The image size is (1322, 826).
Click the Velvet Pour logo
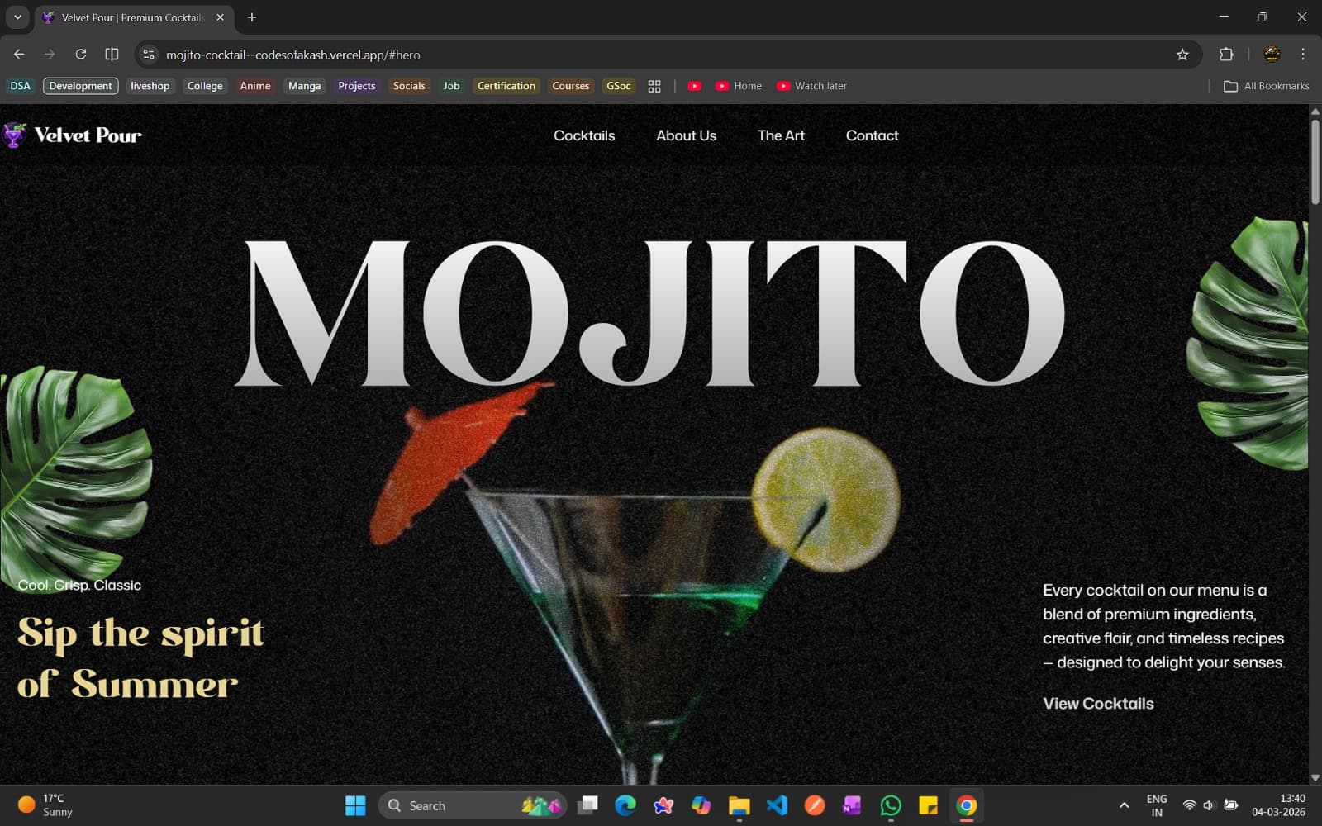[72, 135]
